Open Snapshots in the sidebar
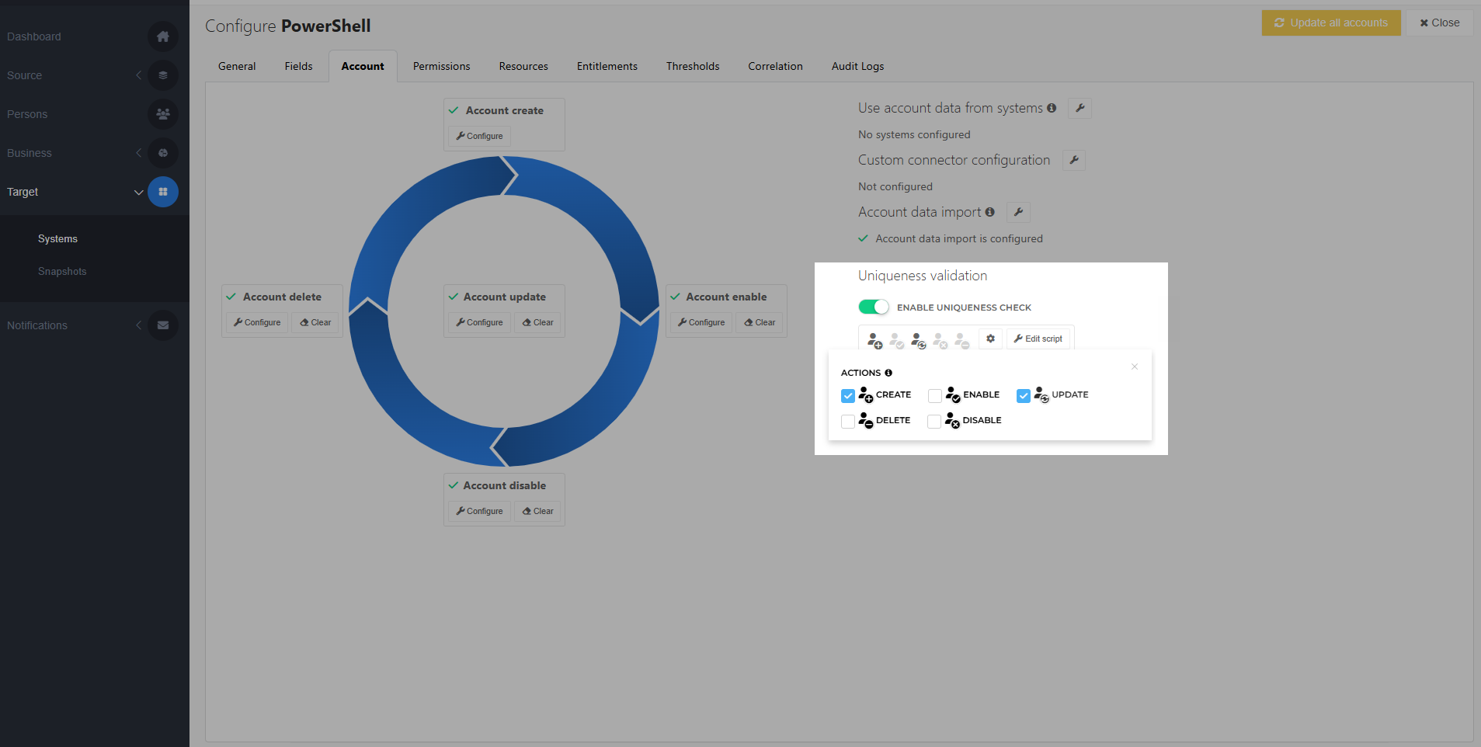This screenshot has width=1481, height=747. [x=62, y=271]
